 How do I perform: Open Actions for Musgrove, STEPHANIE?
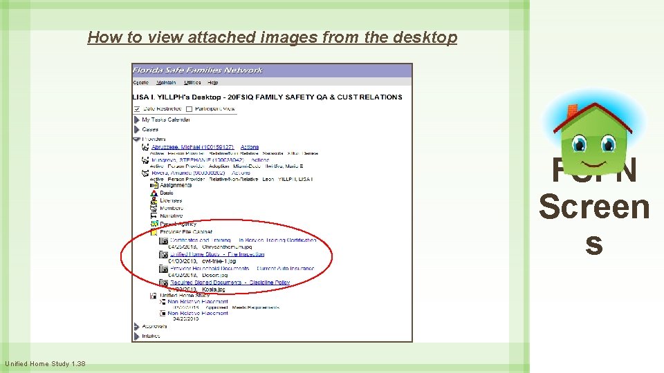click(x=260, y=160)
